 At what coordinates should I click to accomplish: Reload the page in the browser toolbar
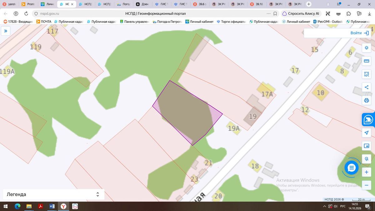(26, 14)
